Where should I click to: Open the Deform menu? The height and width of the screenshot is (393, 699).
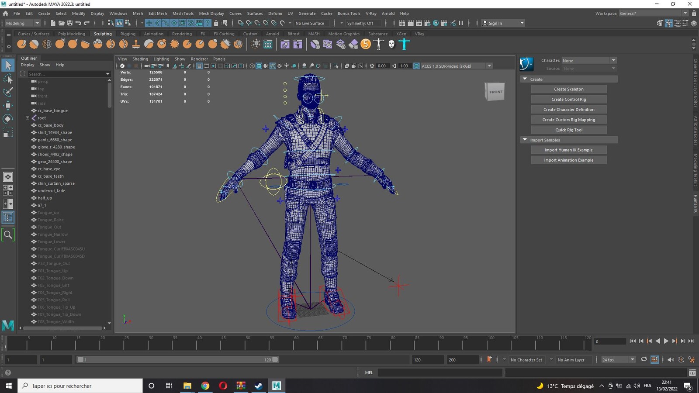275,14
